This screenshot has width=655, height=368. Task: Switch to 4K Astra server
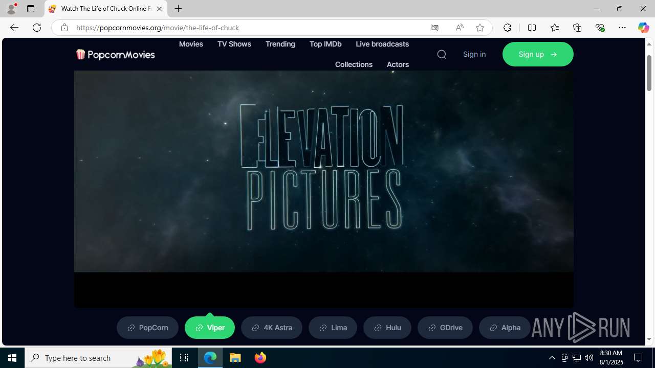point(272,328)
